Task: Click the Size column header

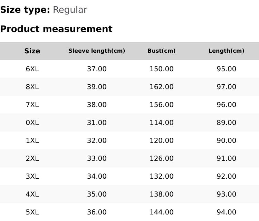Action: click(32, 51)
